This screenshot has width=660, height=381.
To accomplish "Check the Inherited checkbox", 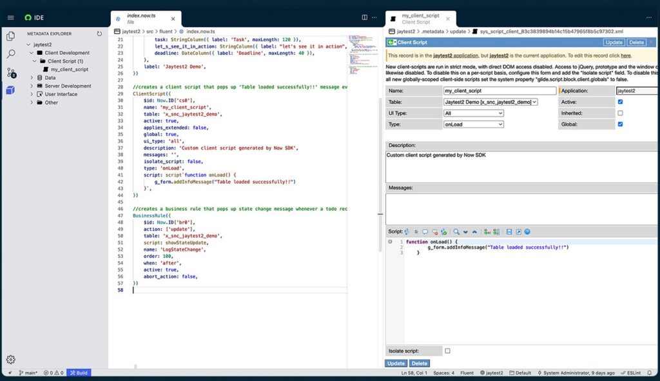I will pyautogui.click(x=620, y=113).
